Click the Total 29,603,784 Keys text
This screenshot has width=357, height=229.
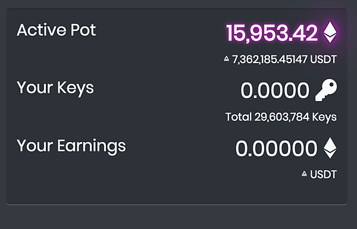[281, 117]
